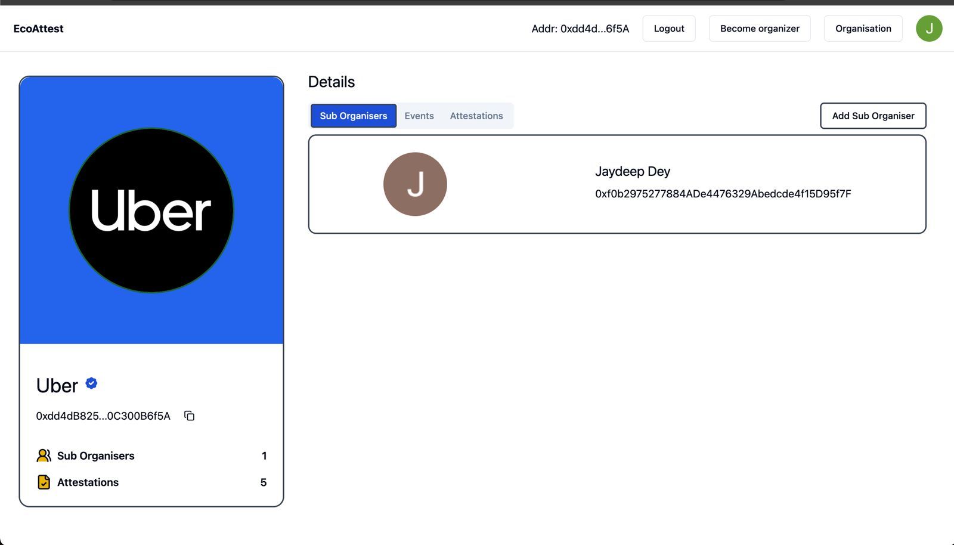Click Jaydeep Dey's full wallet address
Image resolution: width=954 pixels, height=545 pixels.
(x=723, y=194)
